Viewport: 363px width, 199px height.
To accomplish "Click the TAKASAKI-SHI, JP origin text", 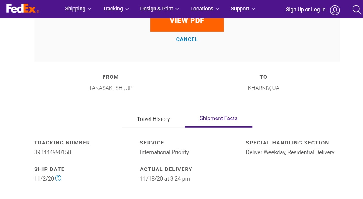I will tap(111, 88).
